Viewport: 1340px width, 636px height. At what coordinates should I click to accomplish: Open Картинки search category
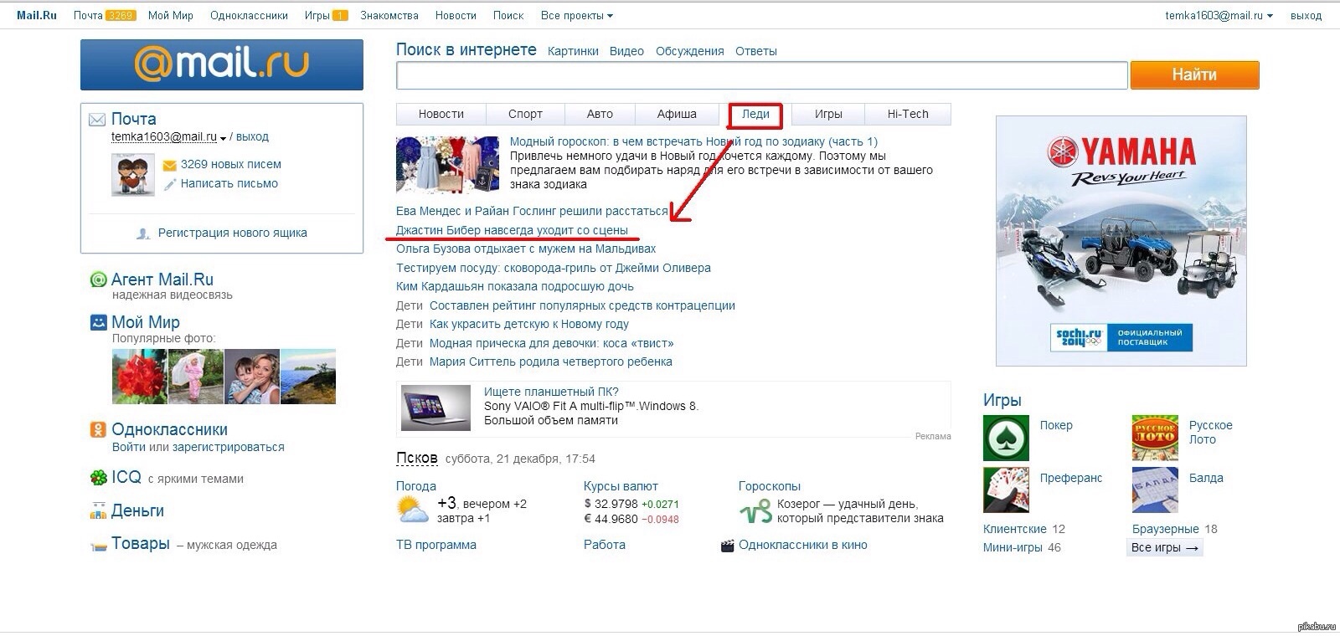pyautogui.click(x=573, y=51)
